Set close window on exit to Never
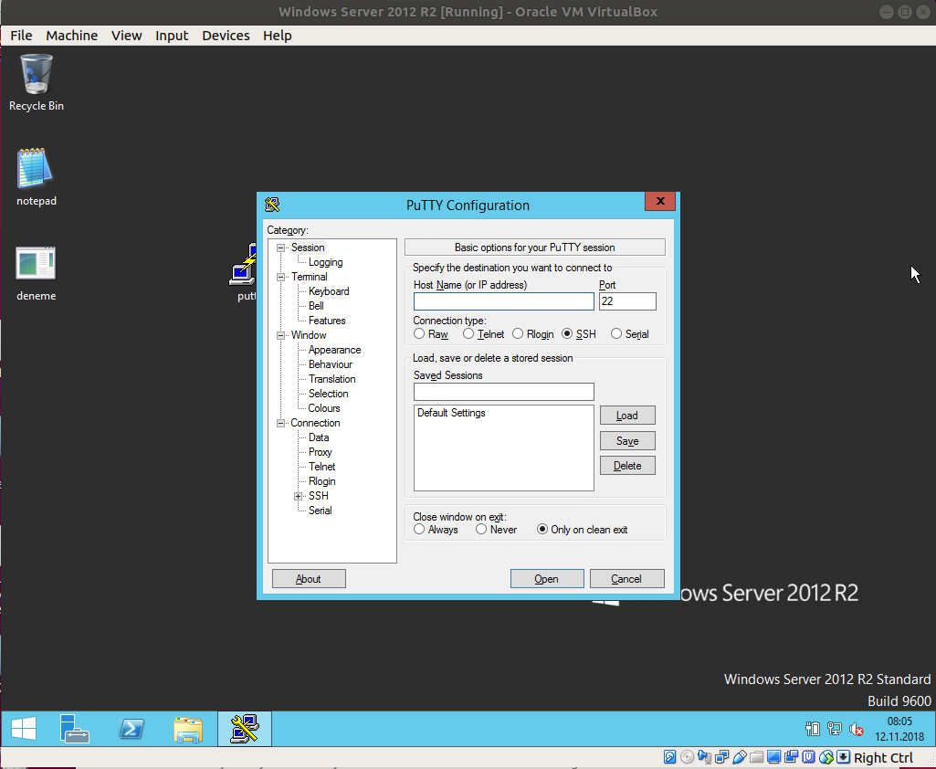The width and height of the screenshot is (936, 769). (481, 530)
